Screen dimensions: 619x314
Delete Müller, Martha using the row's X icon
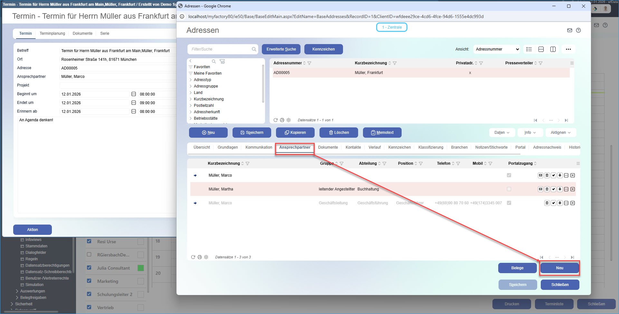pyautogui.click(x=573, y=189)
